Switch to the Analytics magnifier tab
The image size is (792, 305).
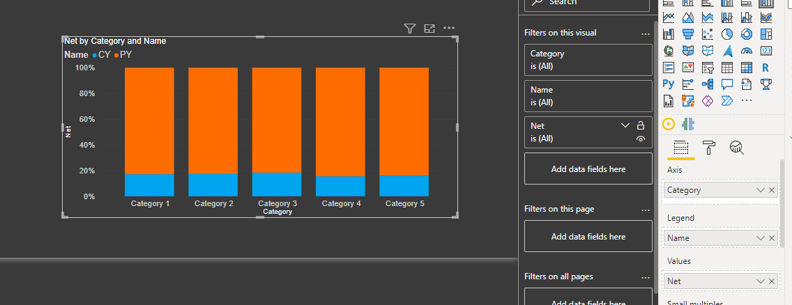coord(737,148)
